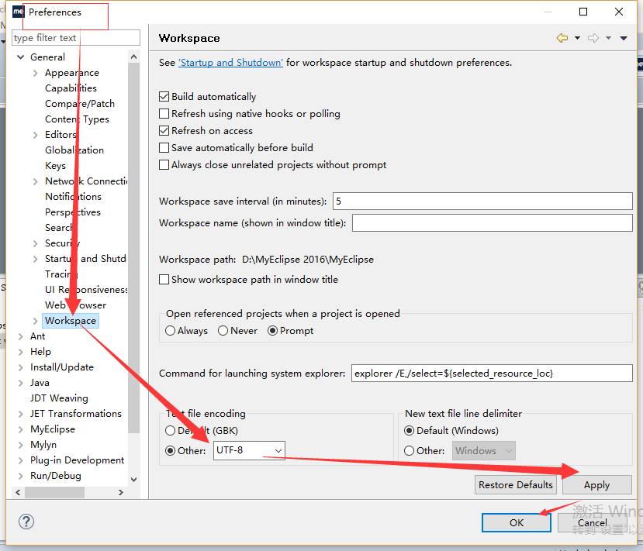The image size is (643, 551).
Task: Select Prompt for opening referenced projects
Action: pyautogui.click(x=273, y=331)
